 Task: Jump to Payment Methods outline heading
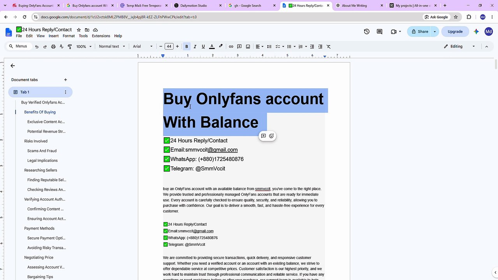[x=39, y=228]
